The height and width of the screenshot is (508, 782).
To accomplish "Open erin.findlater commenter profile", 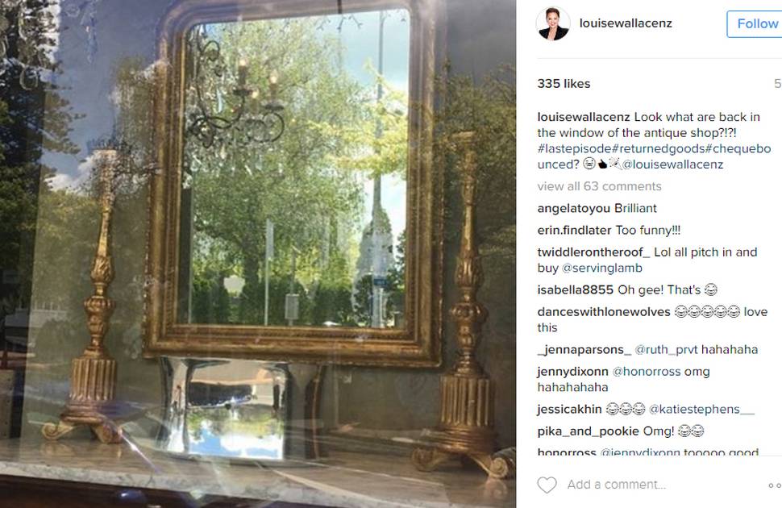I will tap(574, 231).
